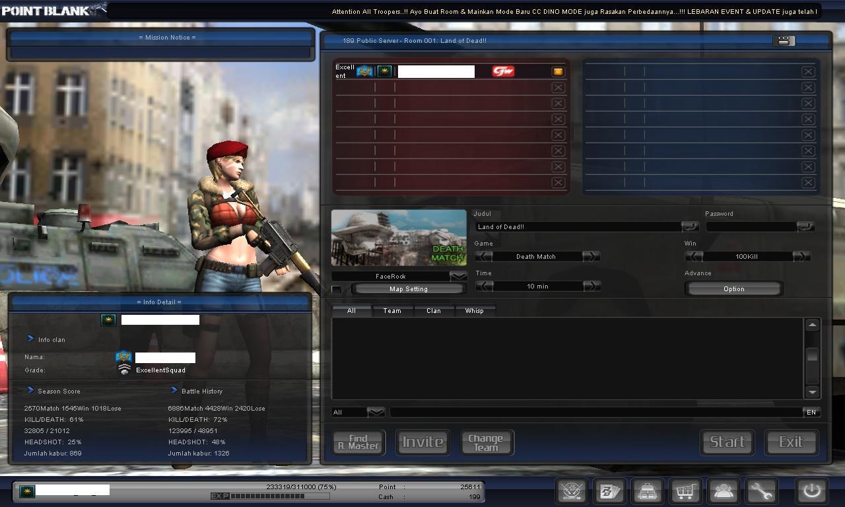Click the Password input field
The width and height of the screenshot is (845, 507).
pyautogui.click(x=751, y=226)
